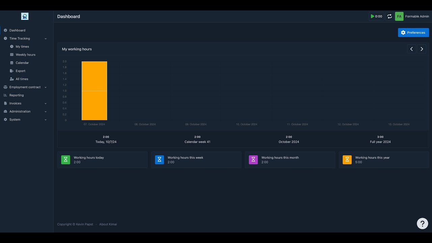Image resolution: width=432 pixels, height=243 pixels.
Task: Click the 'My working hours' heading
Action: click(77, 49)
